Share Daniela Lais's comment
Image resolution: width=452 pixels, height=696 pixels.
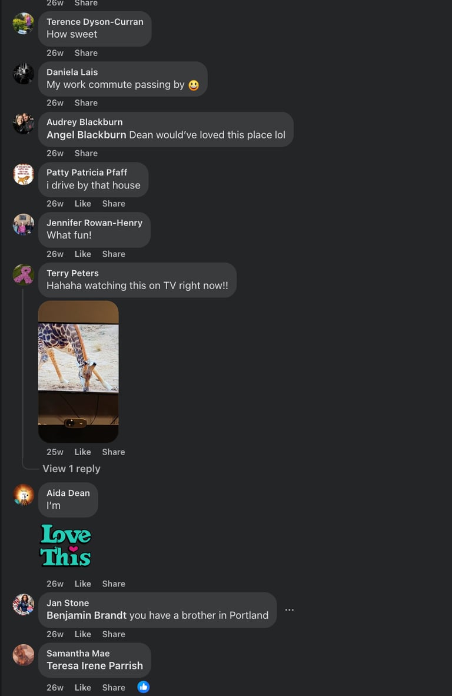click(86, 103)
